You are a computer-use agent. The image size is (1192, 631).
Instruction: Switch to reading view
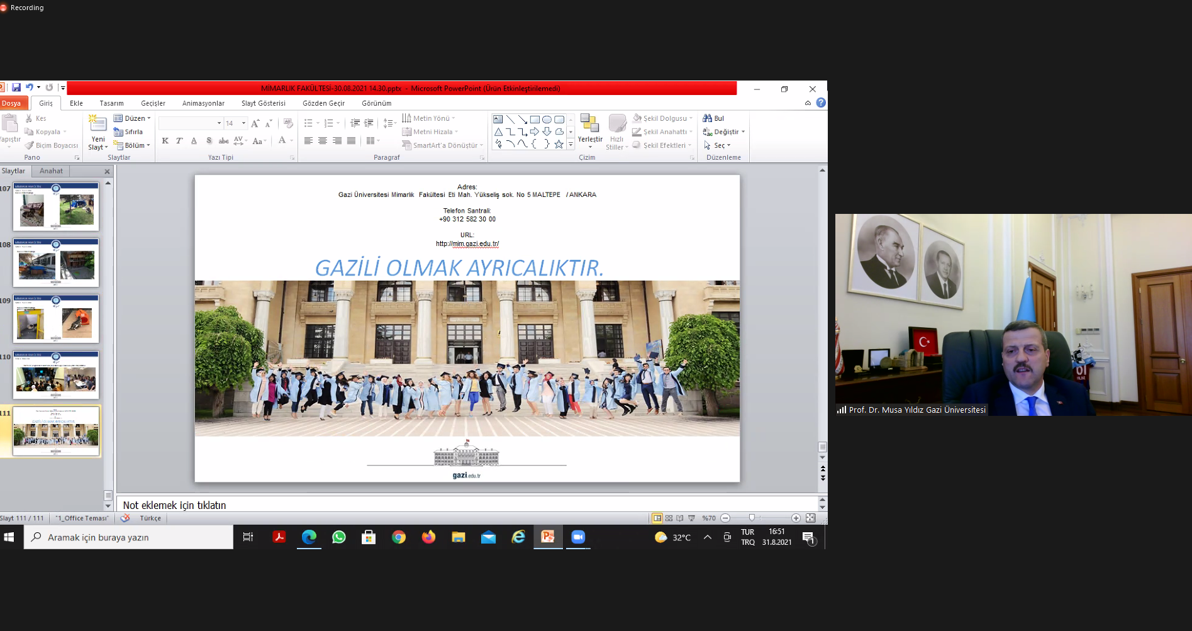(680, 518)
